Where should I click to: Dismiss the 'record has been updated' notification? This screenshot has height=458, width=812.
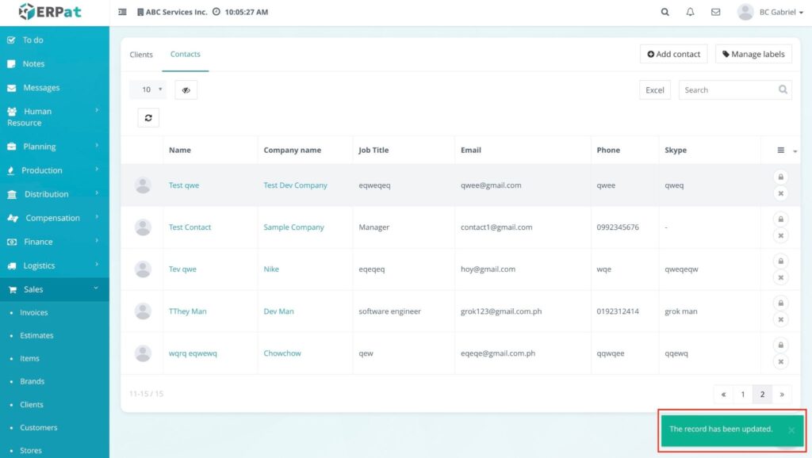[791, 430]
